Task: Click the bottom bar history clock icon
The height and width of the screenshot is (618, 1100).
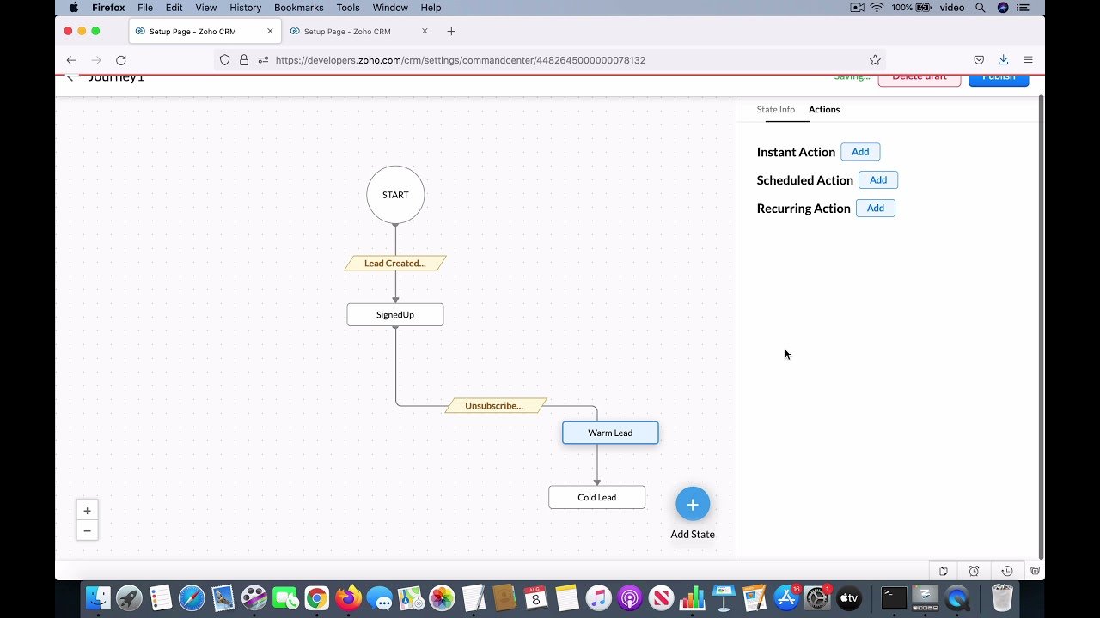Action: pos(1006,571)
